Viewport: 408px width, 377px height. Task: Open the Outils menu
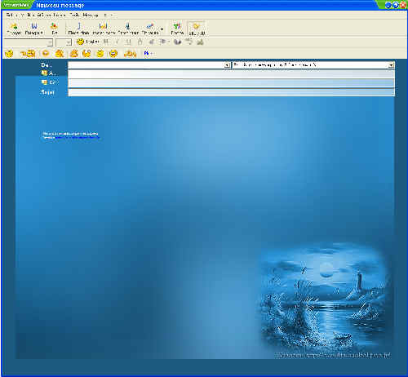tap(74, 15)
